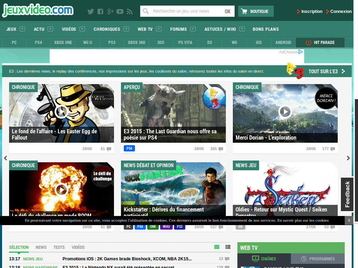This screenshot has width=358, height=268.
Task: Switch to detailed list view icon
Action: (228, 247)
